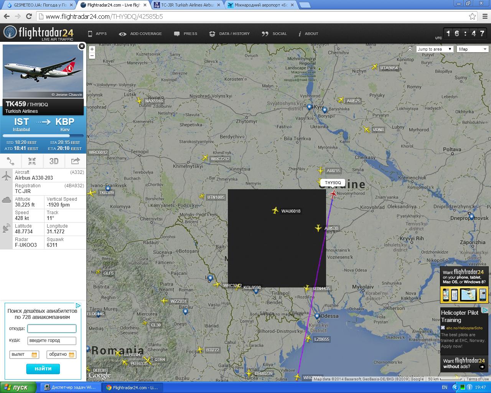Open the Map type dropdown

473,49
